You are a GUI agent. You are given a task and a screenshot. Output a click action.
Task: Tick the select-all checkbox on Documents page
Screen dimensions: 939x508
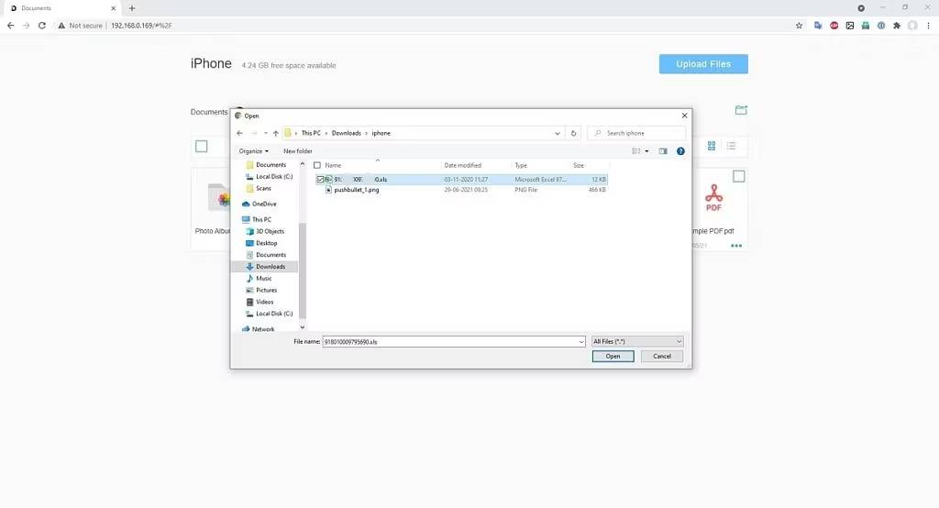201,146
